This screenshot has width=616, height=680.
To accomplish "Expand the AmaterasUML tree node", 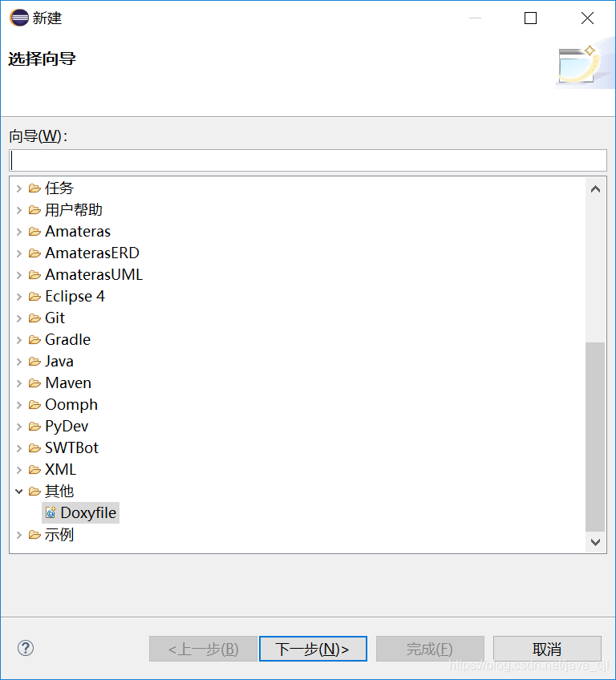I will coord(18,275).
